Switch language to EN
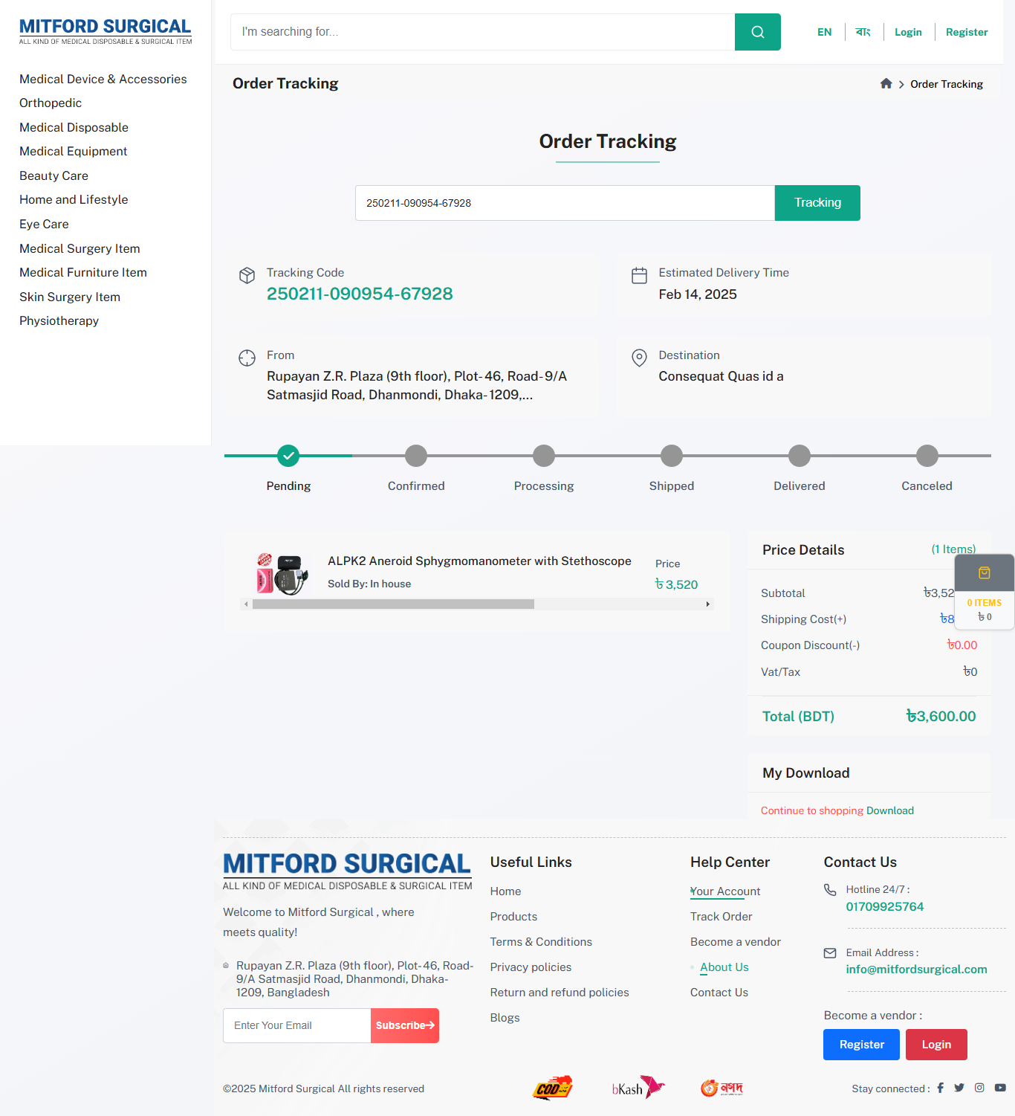Image resolution: width=1015 pixels, height=1116 pixels. (x=825, y=32)
